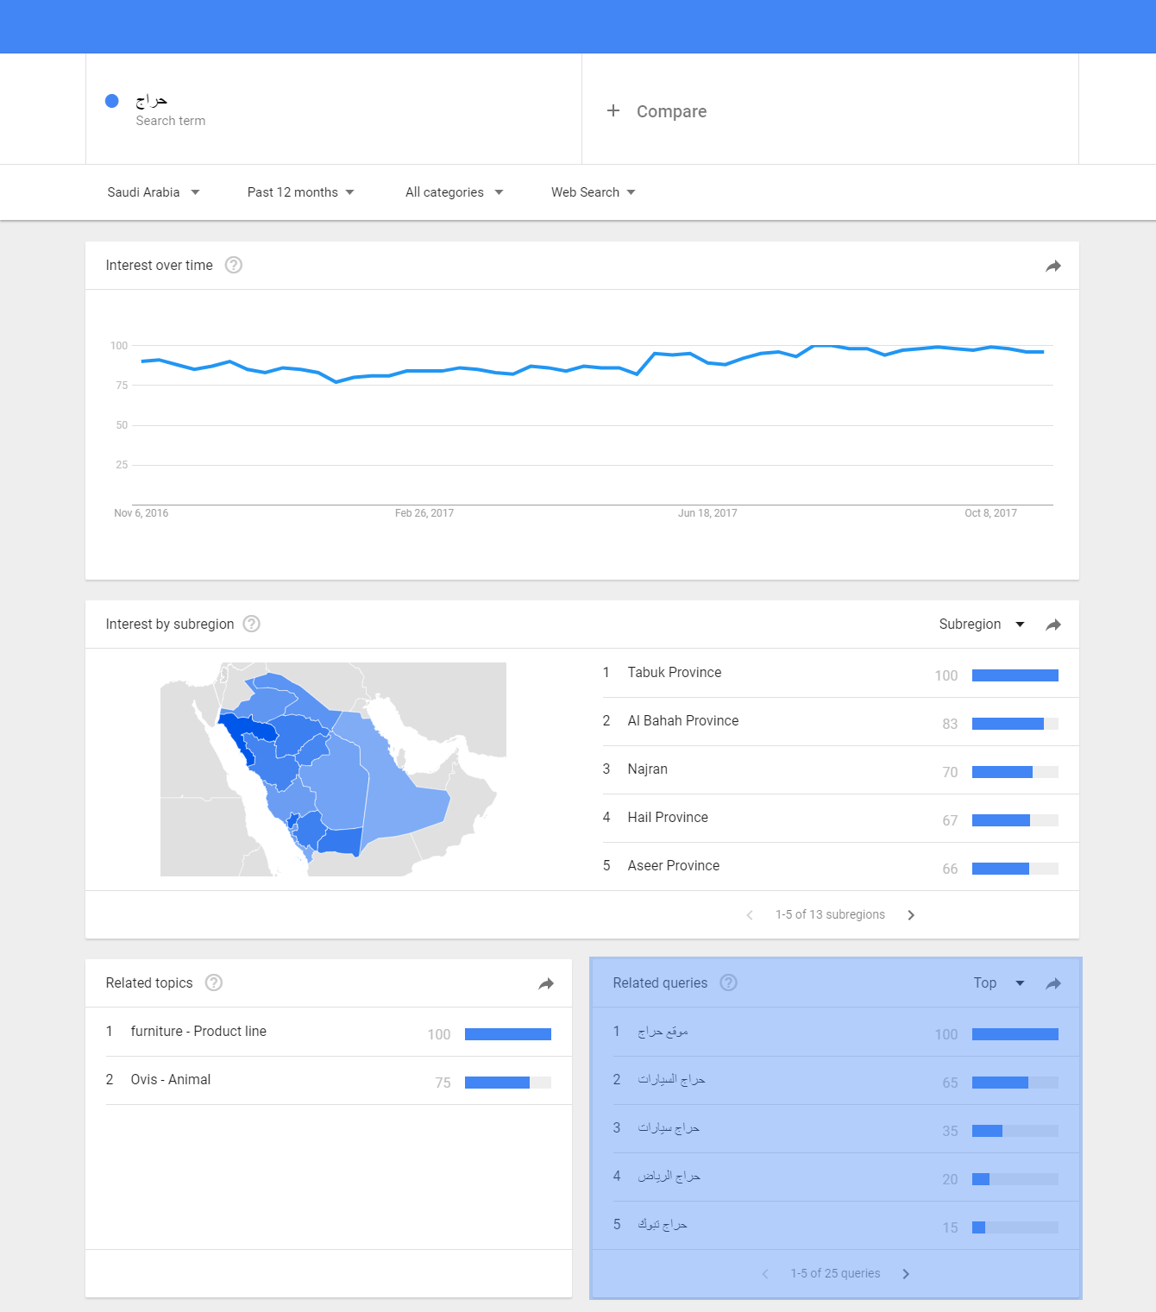Click the Al Bahah Province value bar
The width and height of the screenshot is (1156, 1312).
pos(1015,724)
